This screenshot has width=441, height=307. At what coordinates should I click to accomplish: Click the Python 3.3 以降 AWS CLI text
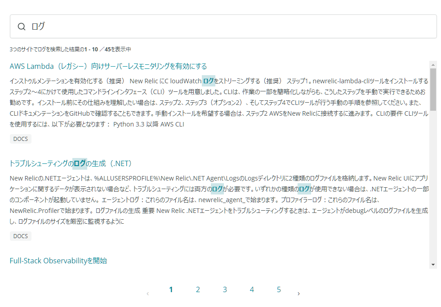click(148, 124)
